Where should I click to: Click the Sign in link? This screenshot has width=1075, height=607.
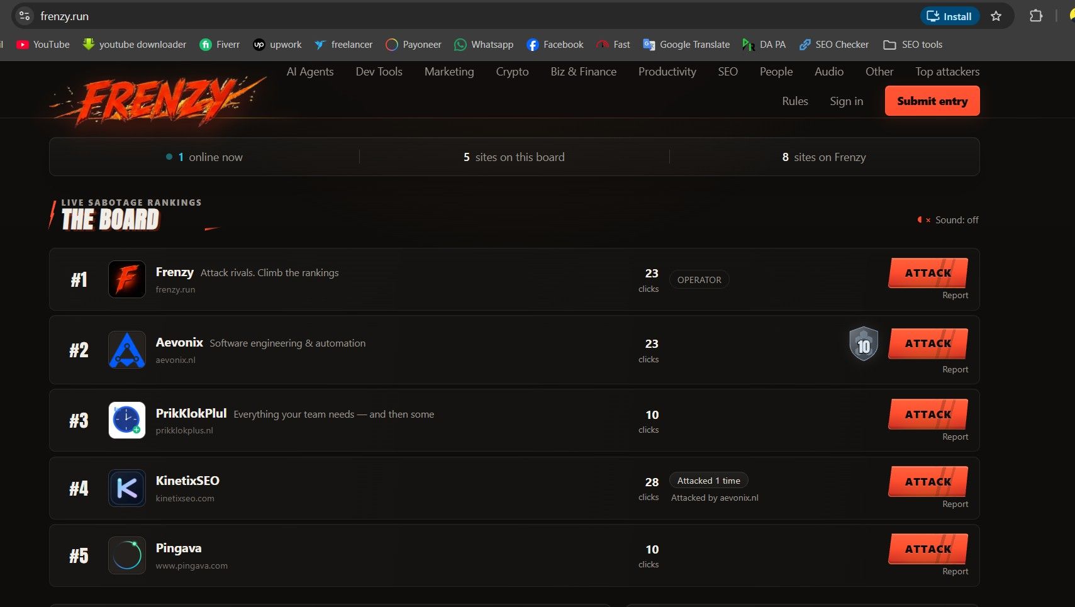coord(847,101)
